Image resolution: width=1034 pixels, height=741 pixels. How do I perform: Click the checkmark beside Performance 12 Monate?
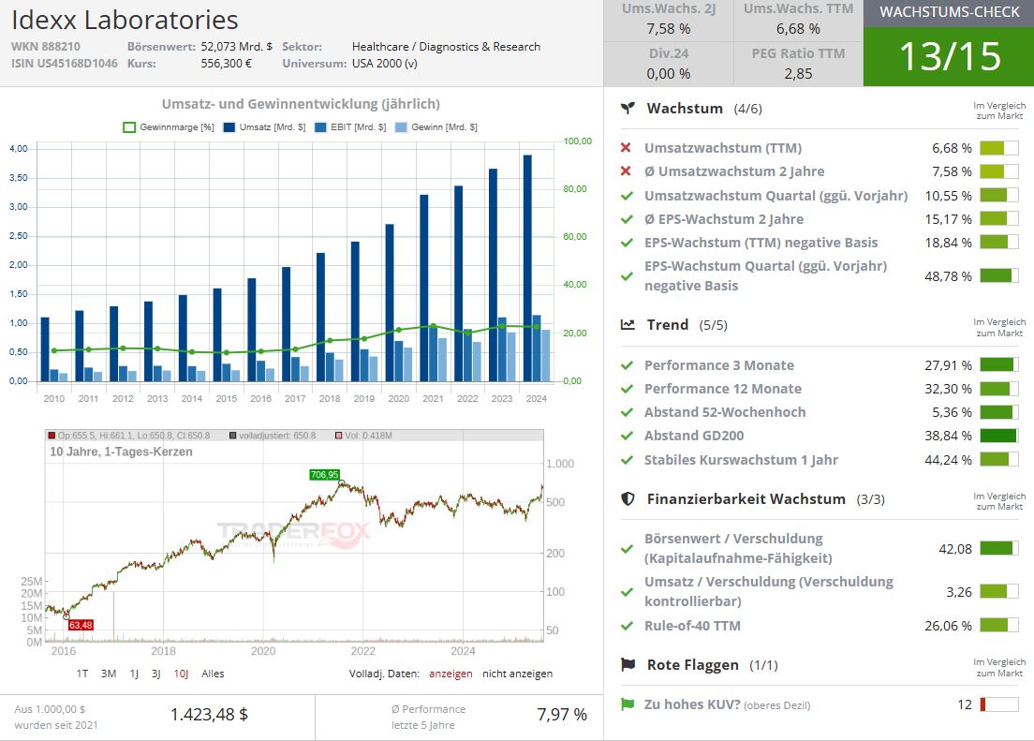(x=628, y=389)
